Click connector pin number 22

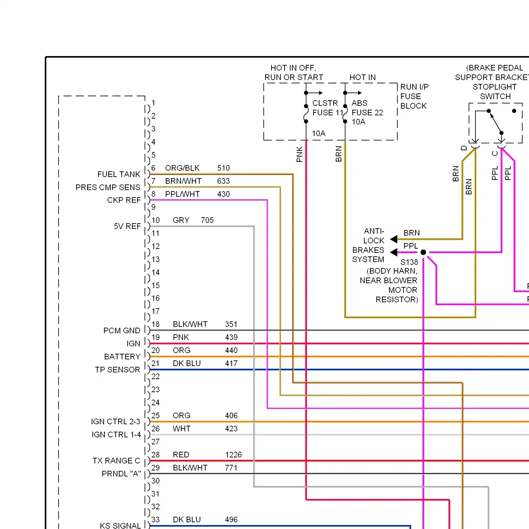point(156,376)
